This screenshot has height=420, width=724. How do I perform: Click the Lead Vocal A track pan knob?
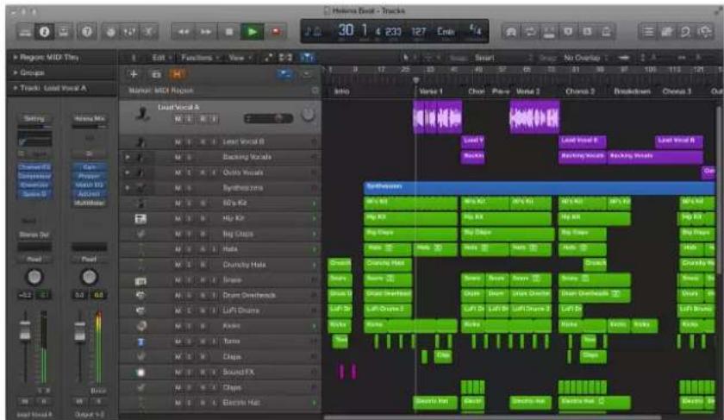click(308, 115)
